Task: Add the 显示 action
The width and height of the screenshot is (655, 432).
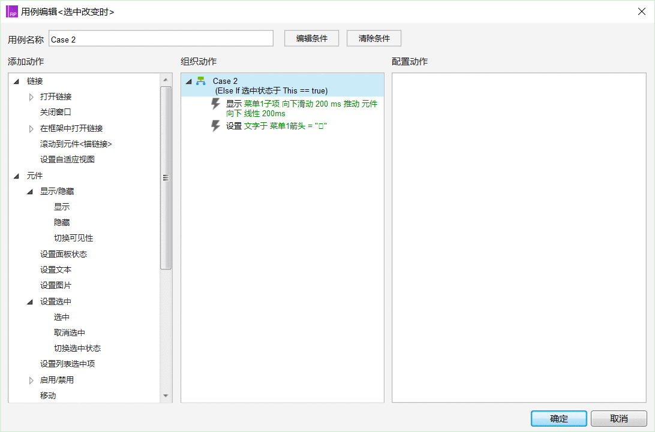Action: click(62, 207)
